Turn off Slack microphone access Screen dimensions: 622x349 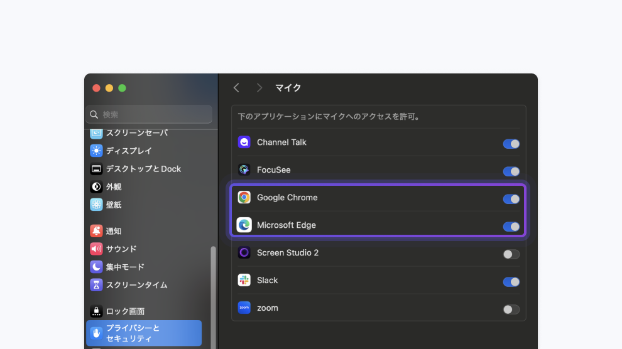[511, 282]
